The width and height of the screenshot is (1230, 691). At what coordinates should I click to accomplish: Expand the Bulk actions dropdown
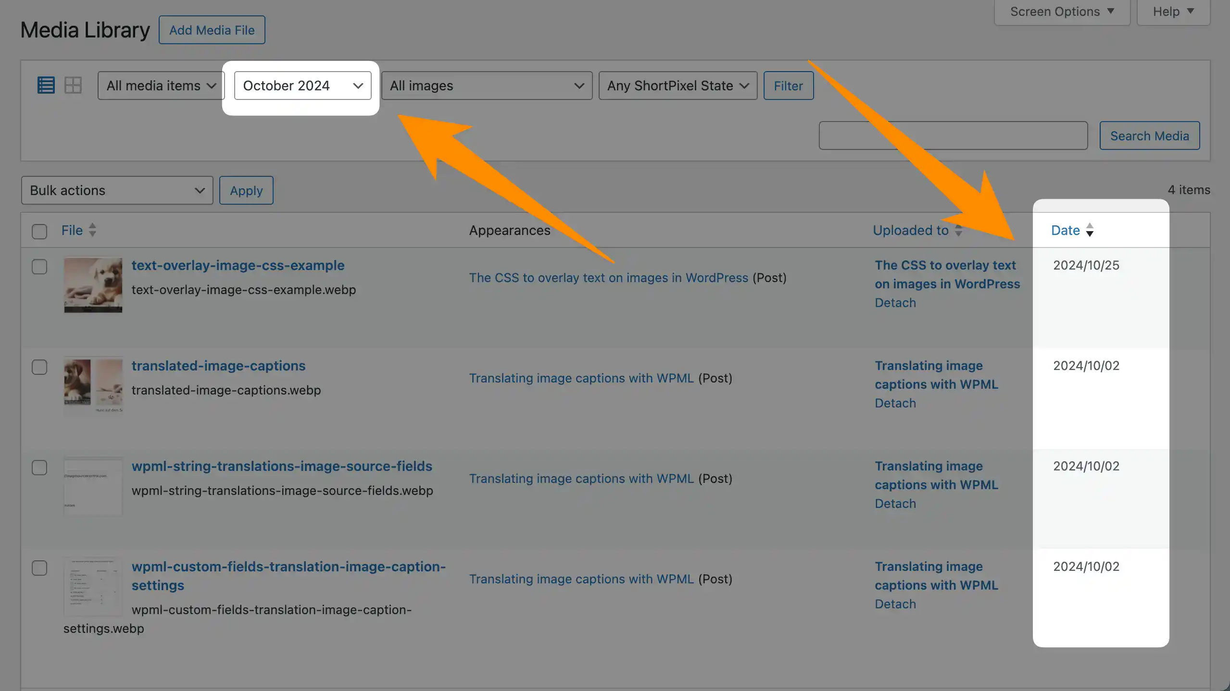(117, 190)
